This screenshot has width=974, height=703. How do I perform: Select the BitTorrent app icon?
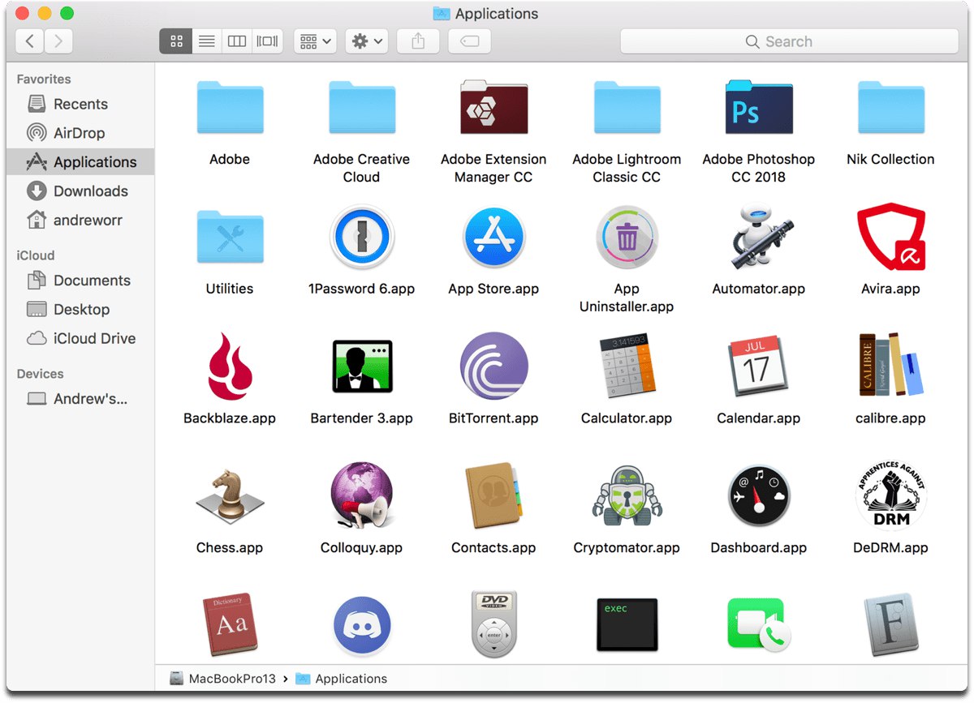493,367
